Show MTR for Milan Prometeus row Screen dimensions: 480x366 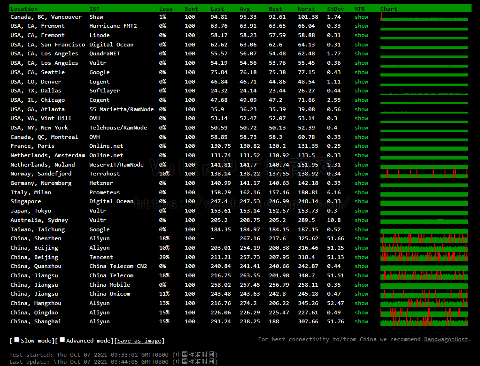click(x=361, y=192)
